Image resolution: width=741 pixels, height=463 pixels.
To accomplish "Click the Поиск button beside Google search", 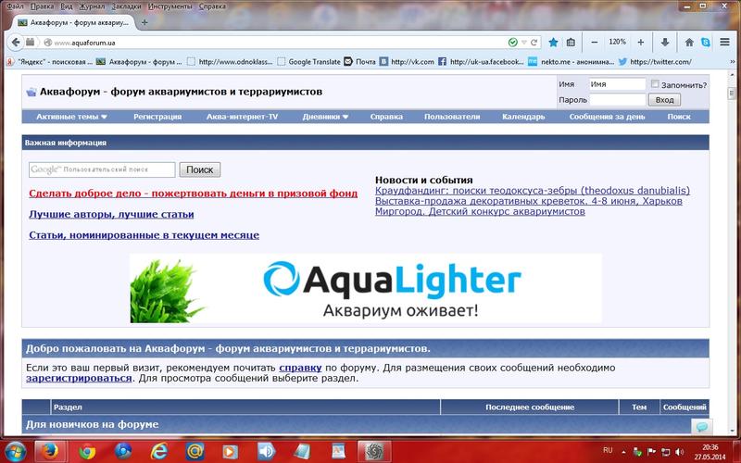I will coord(199,170).
